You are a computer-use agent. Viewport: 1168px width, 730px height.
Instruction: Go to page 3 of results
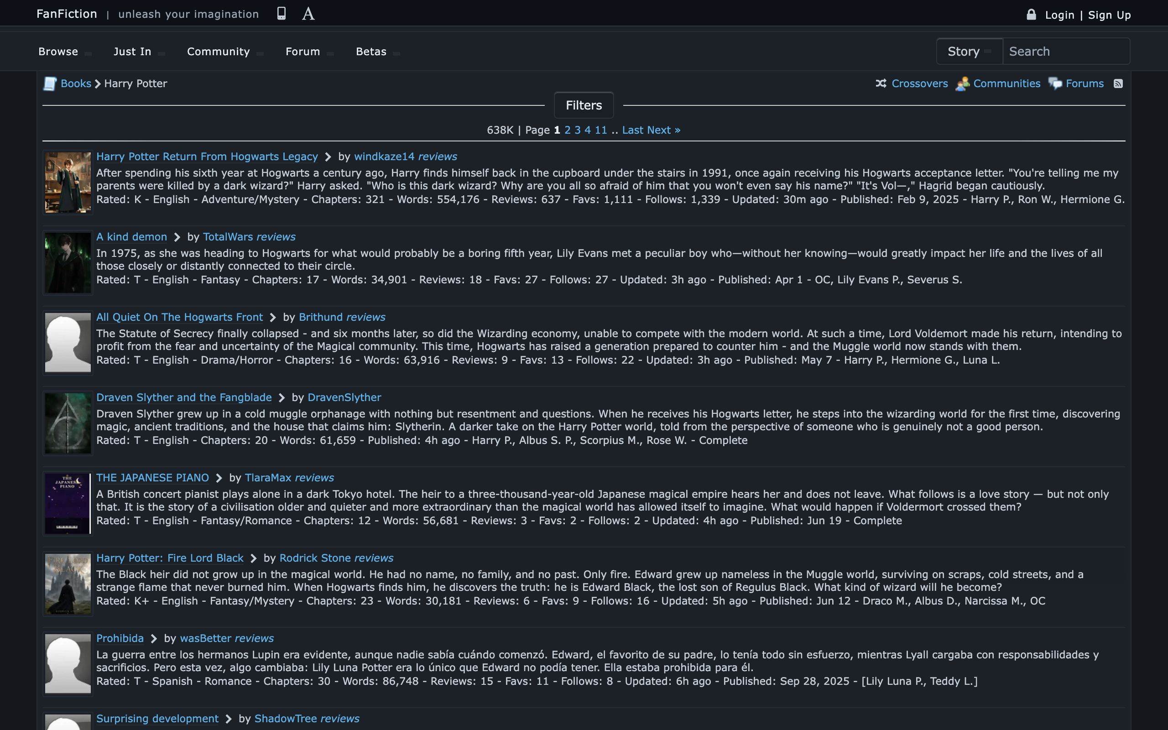(578, 130)
